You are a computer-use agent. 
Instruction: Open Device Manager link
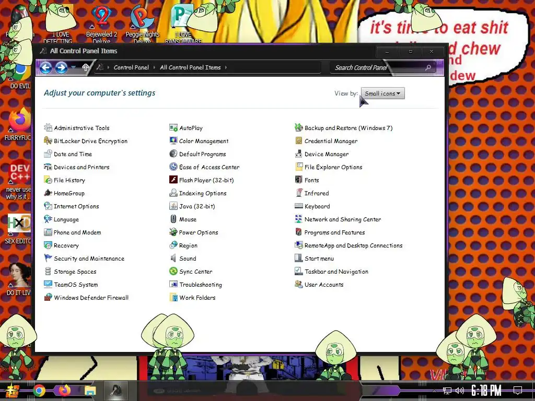pos(327,154)
